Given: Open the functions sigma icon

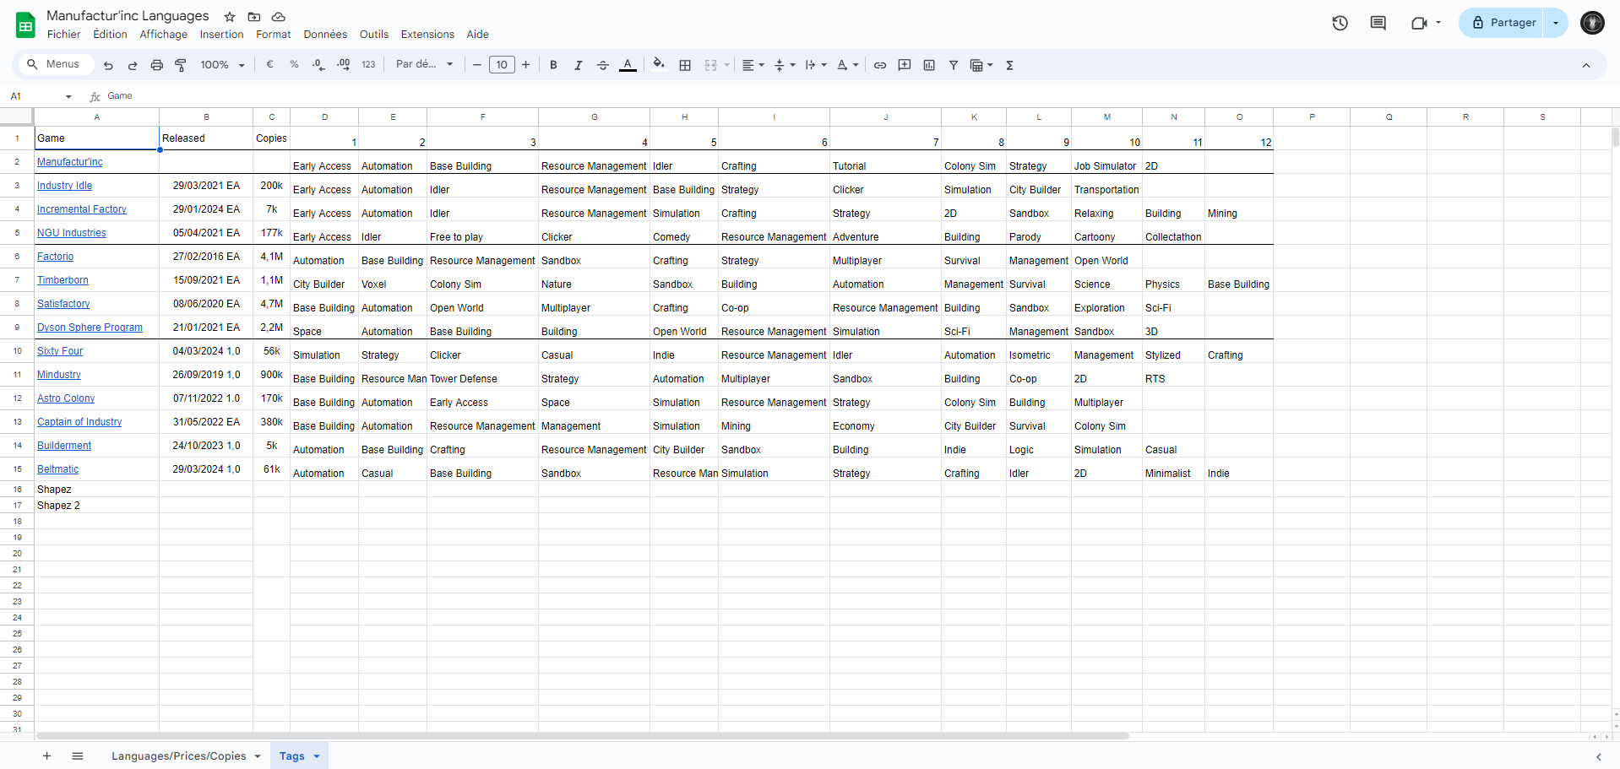Looking at the screenshot, I should pos(1009,65).
